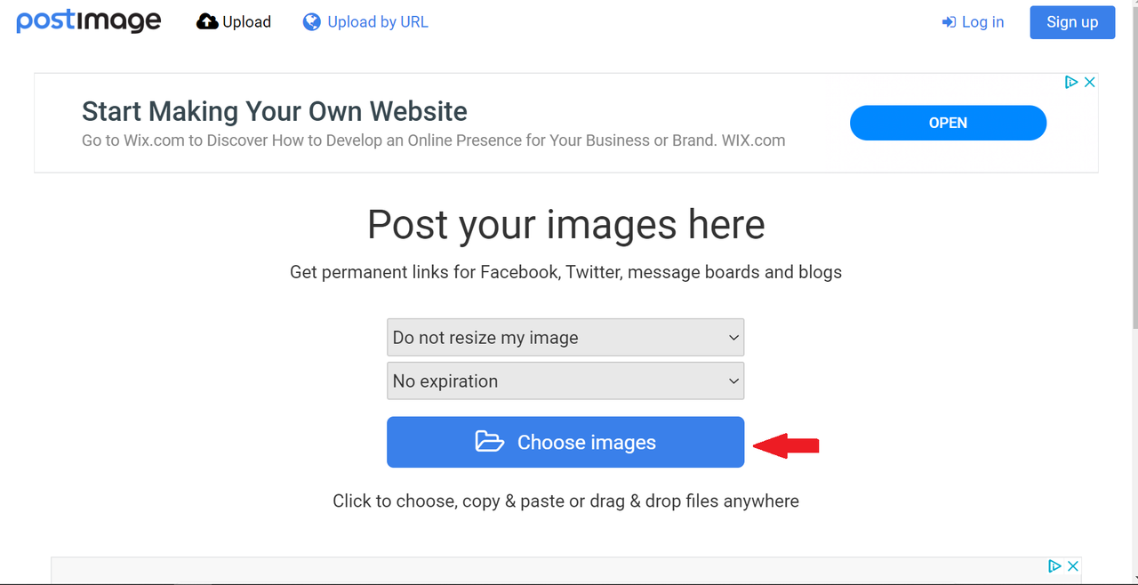Close the bottom ad banner with X
The image size is (1138, 585).
click(x=1073, y=566)
